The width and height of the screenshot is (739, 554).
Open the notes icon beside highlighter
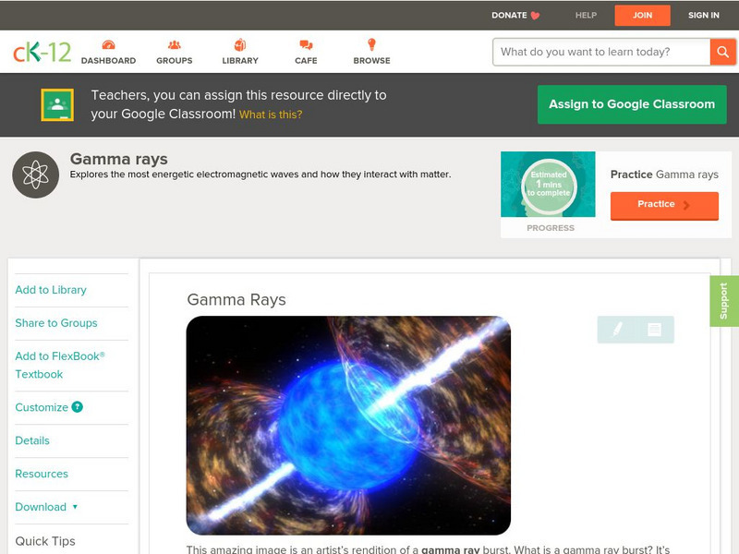(654, 329)
